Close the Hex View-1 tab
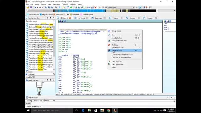Screen dimensions: 201x113 87,18
